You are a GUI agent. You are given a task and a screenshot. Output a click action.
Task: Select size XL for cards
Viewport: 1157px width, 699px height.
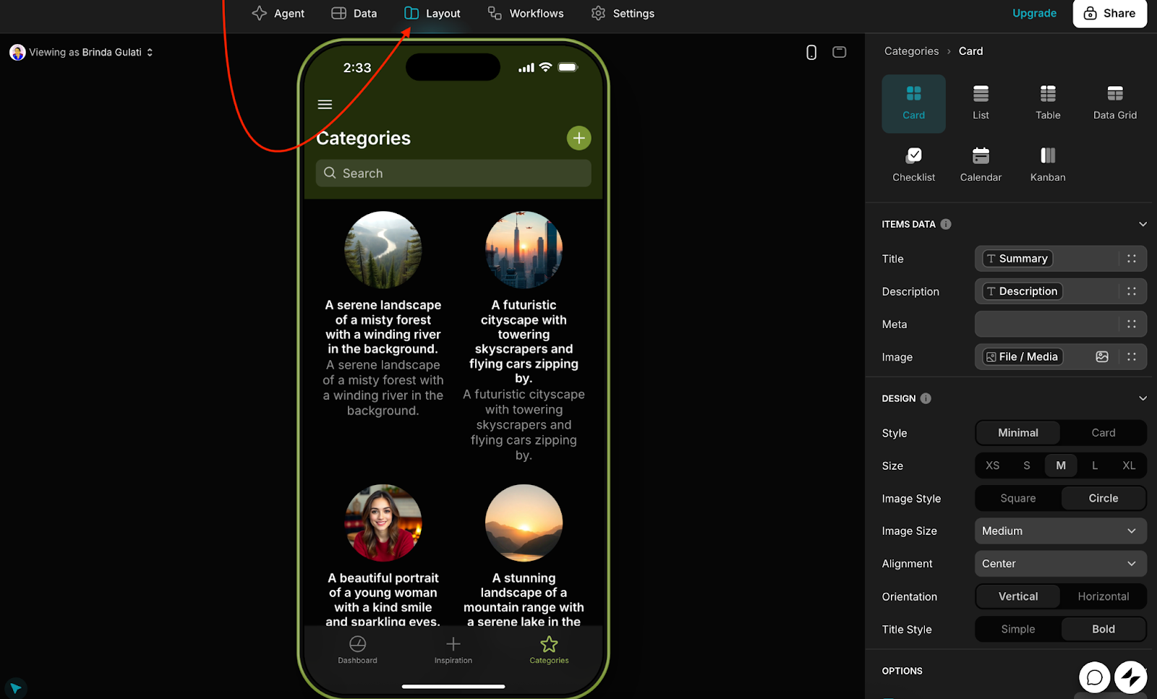coord(1128,466)
